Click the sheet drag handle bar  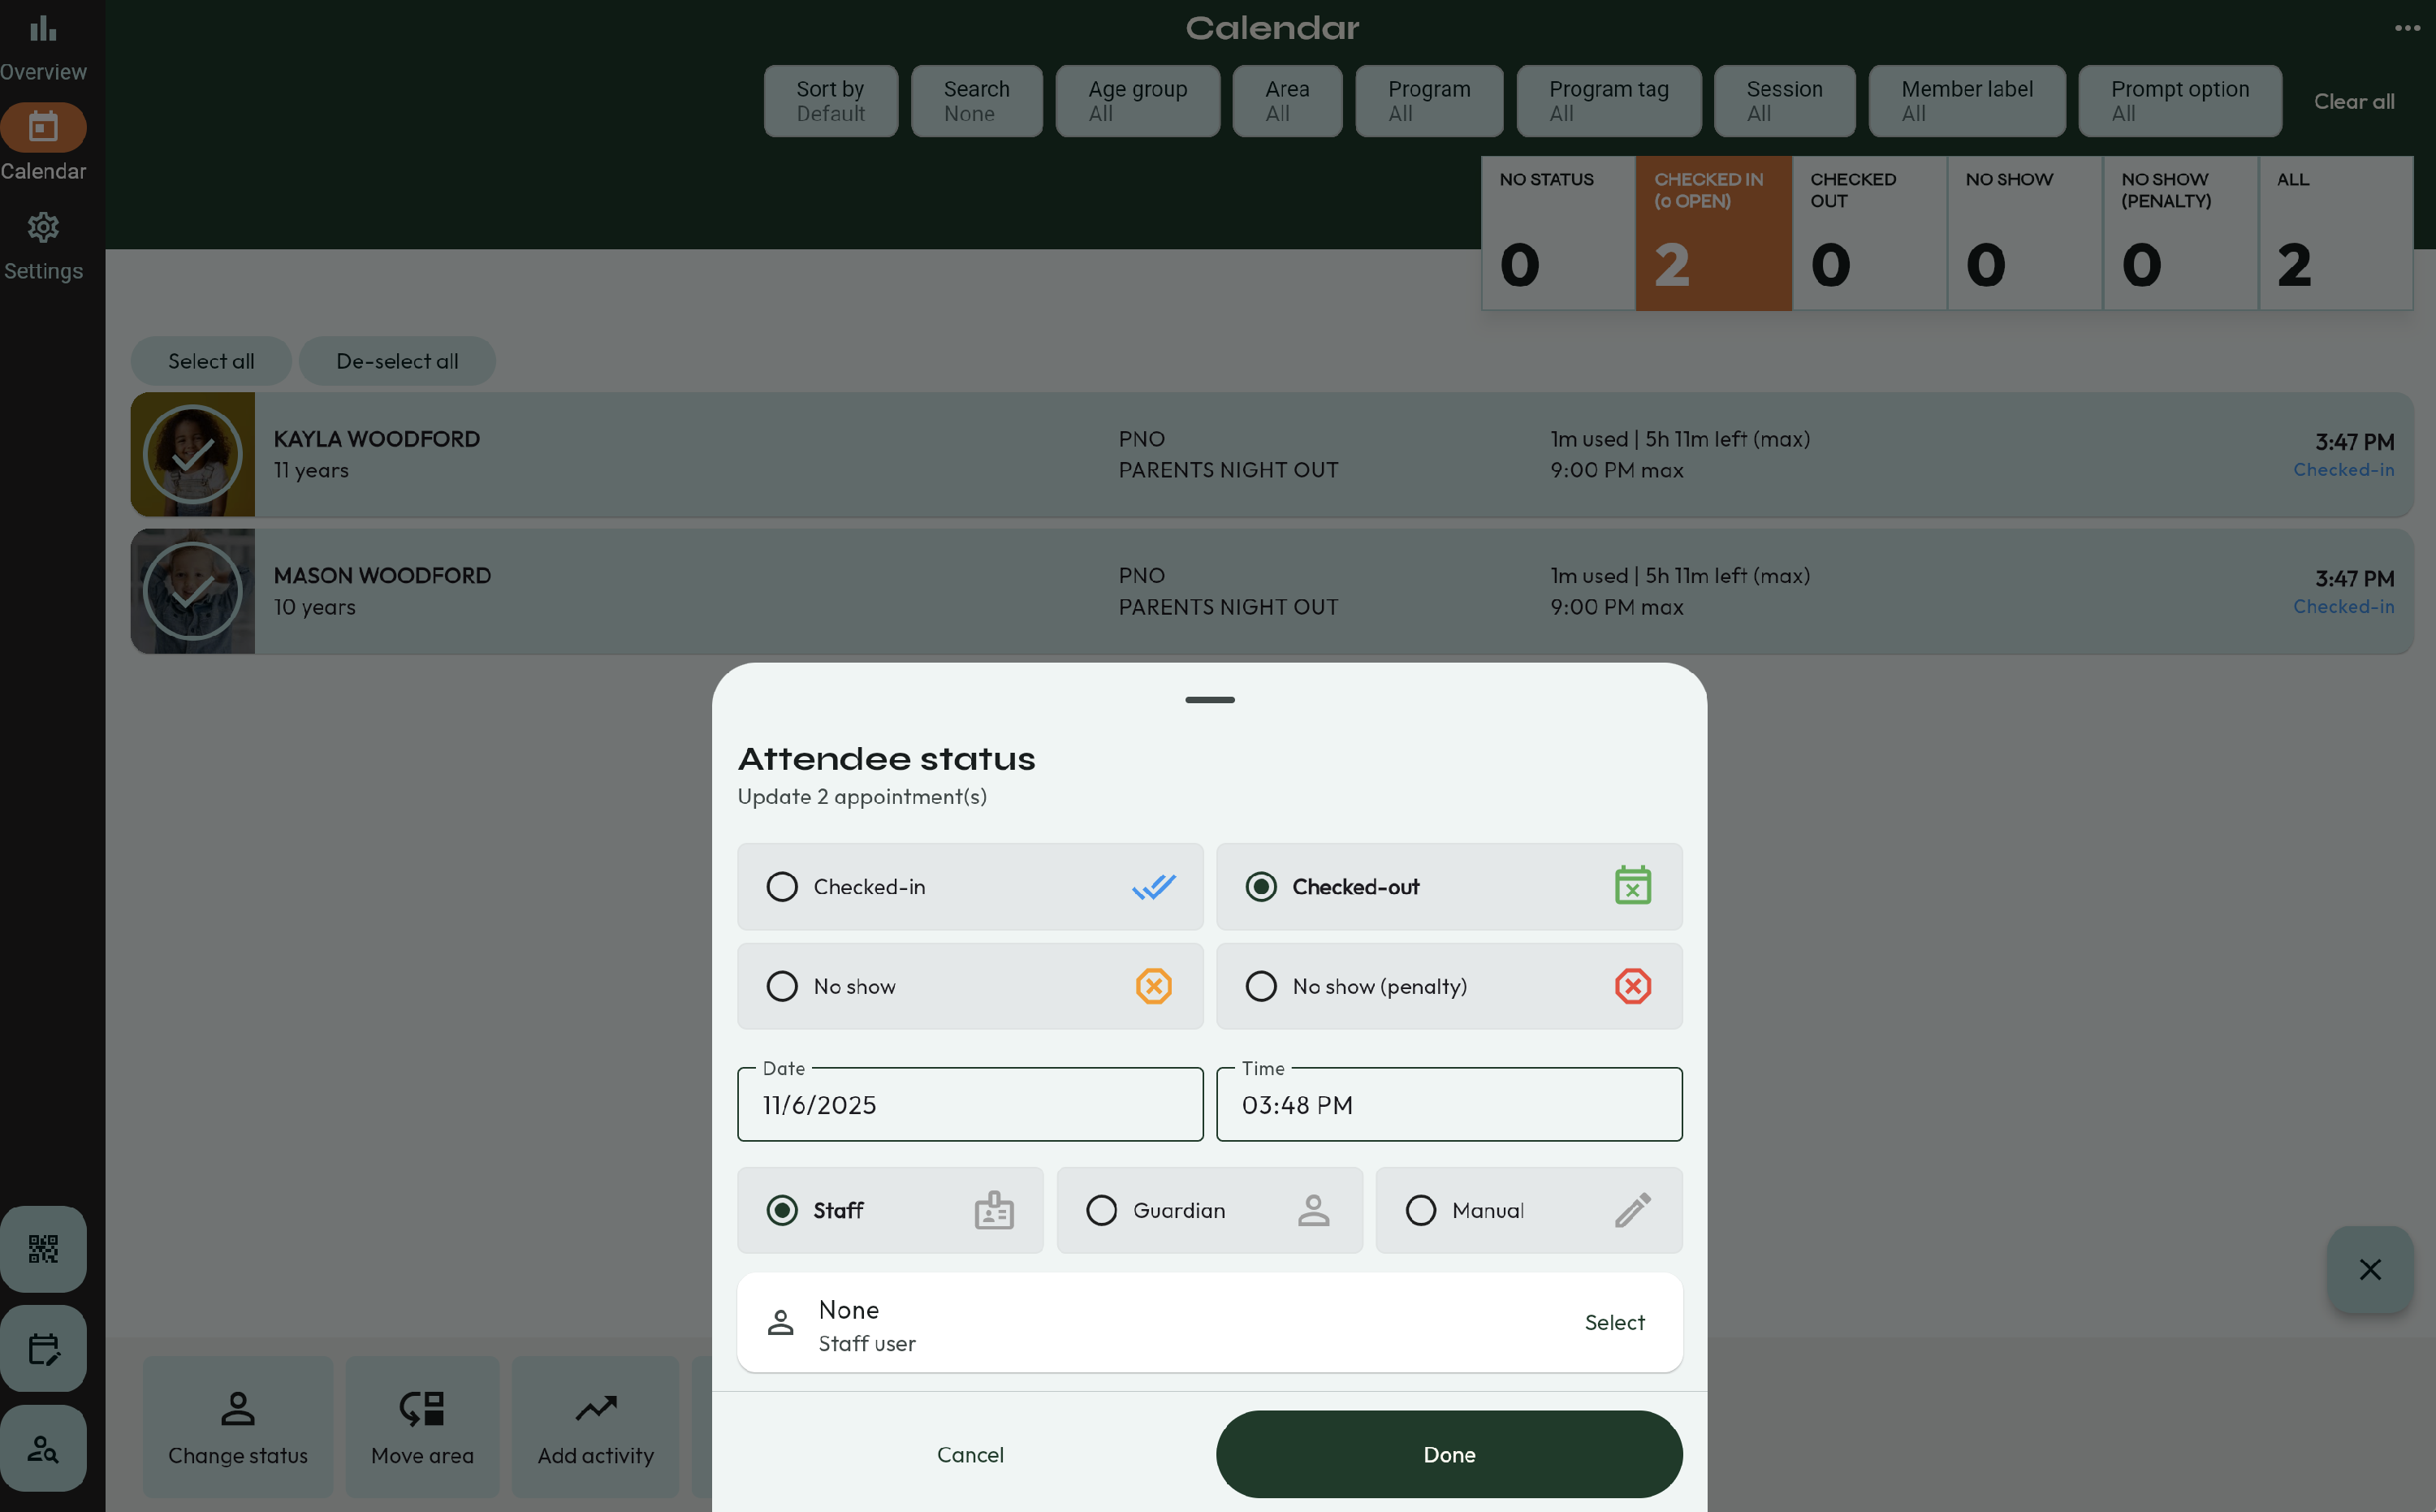coord(1209,700)
